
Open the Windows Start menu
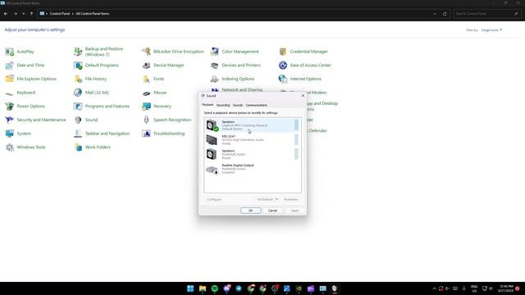tap(190, 288)
